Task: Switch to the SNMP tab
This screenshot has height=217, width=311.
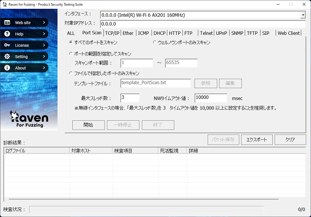Action: click(237, 33)
